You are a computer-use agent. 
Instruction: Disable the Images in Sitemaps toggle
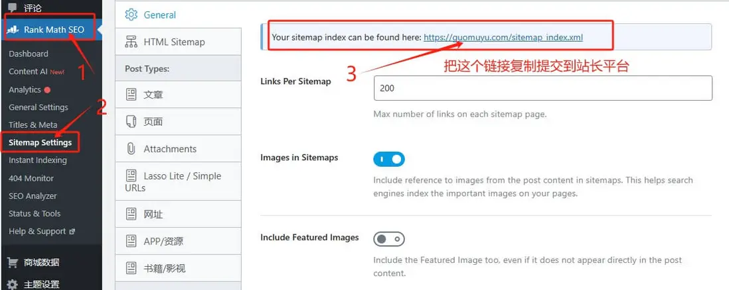click(389, 159)
